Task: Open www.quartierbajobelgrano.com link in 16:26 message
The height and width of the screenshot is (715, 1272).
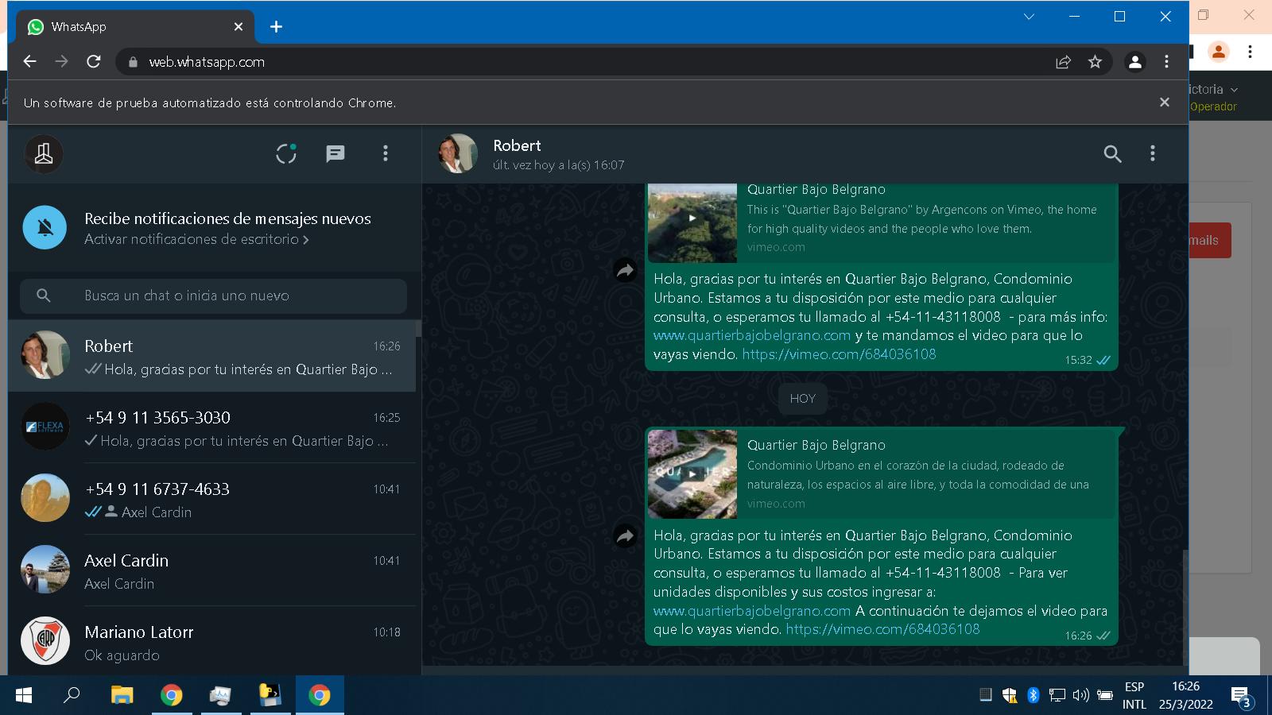Action: click(752, 611)
